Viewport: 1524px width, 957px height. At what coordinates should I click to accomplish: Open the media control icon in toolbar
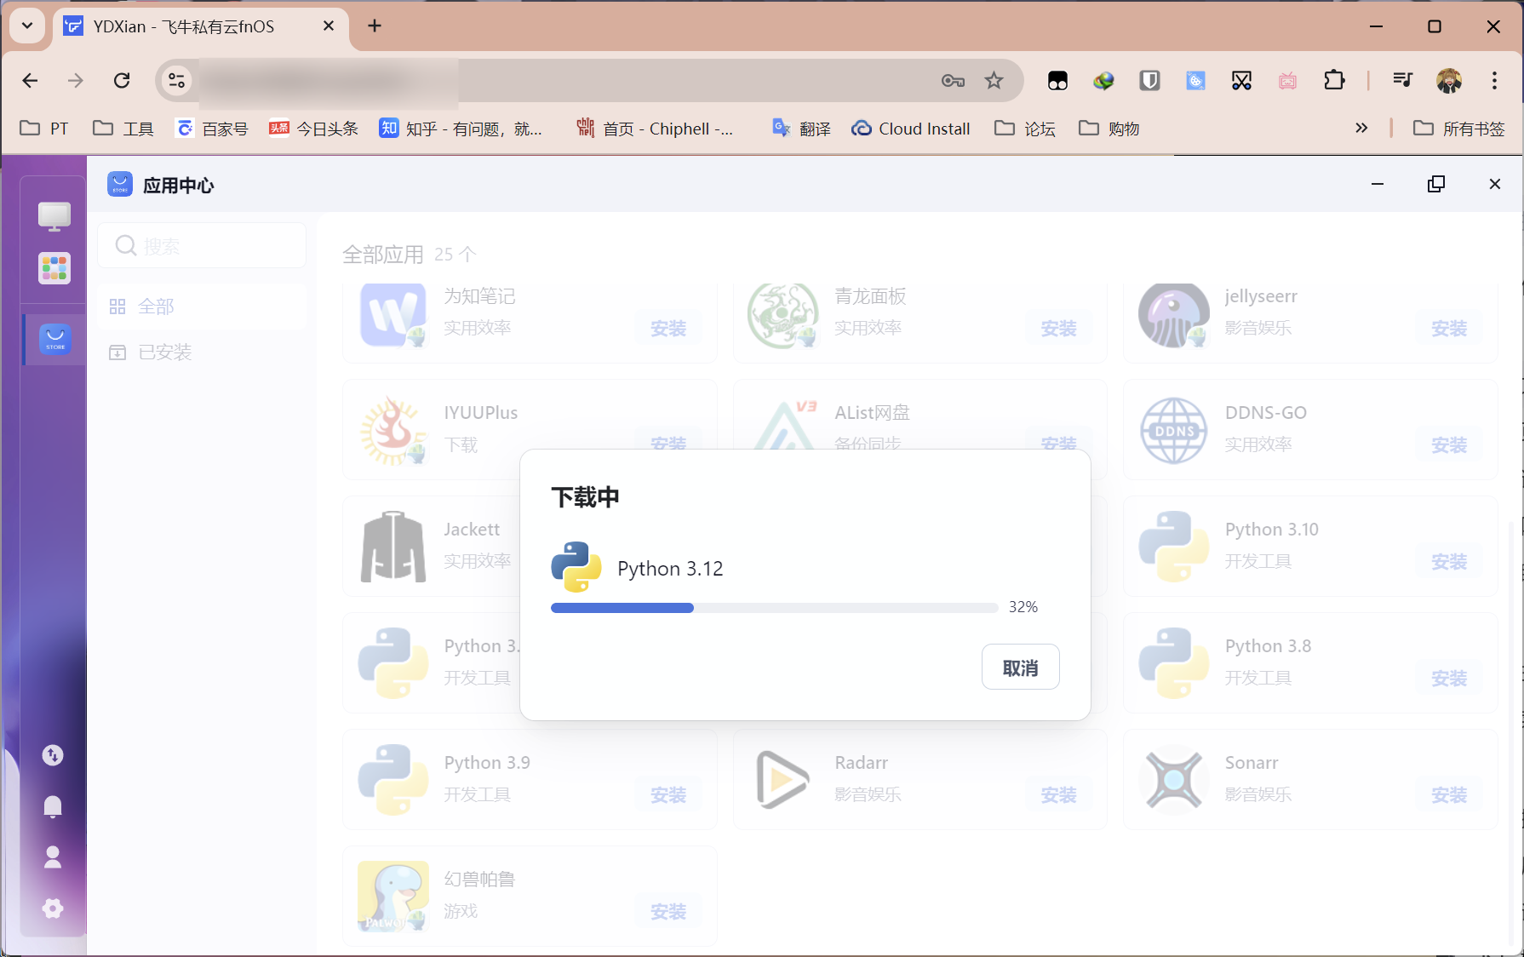click(x=1402, y=81)
